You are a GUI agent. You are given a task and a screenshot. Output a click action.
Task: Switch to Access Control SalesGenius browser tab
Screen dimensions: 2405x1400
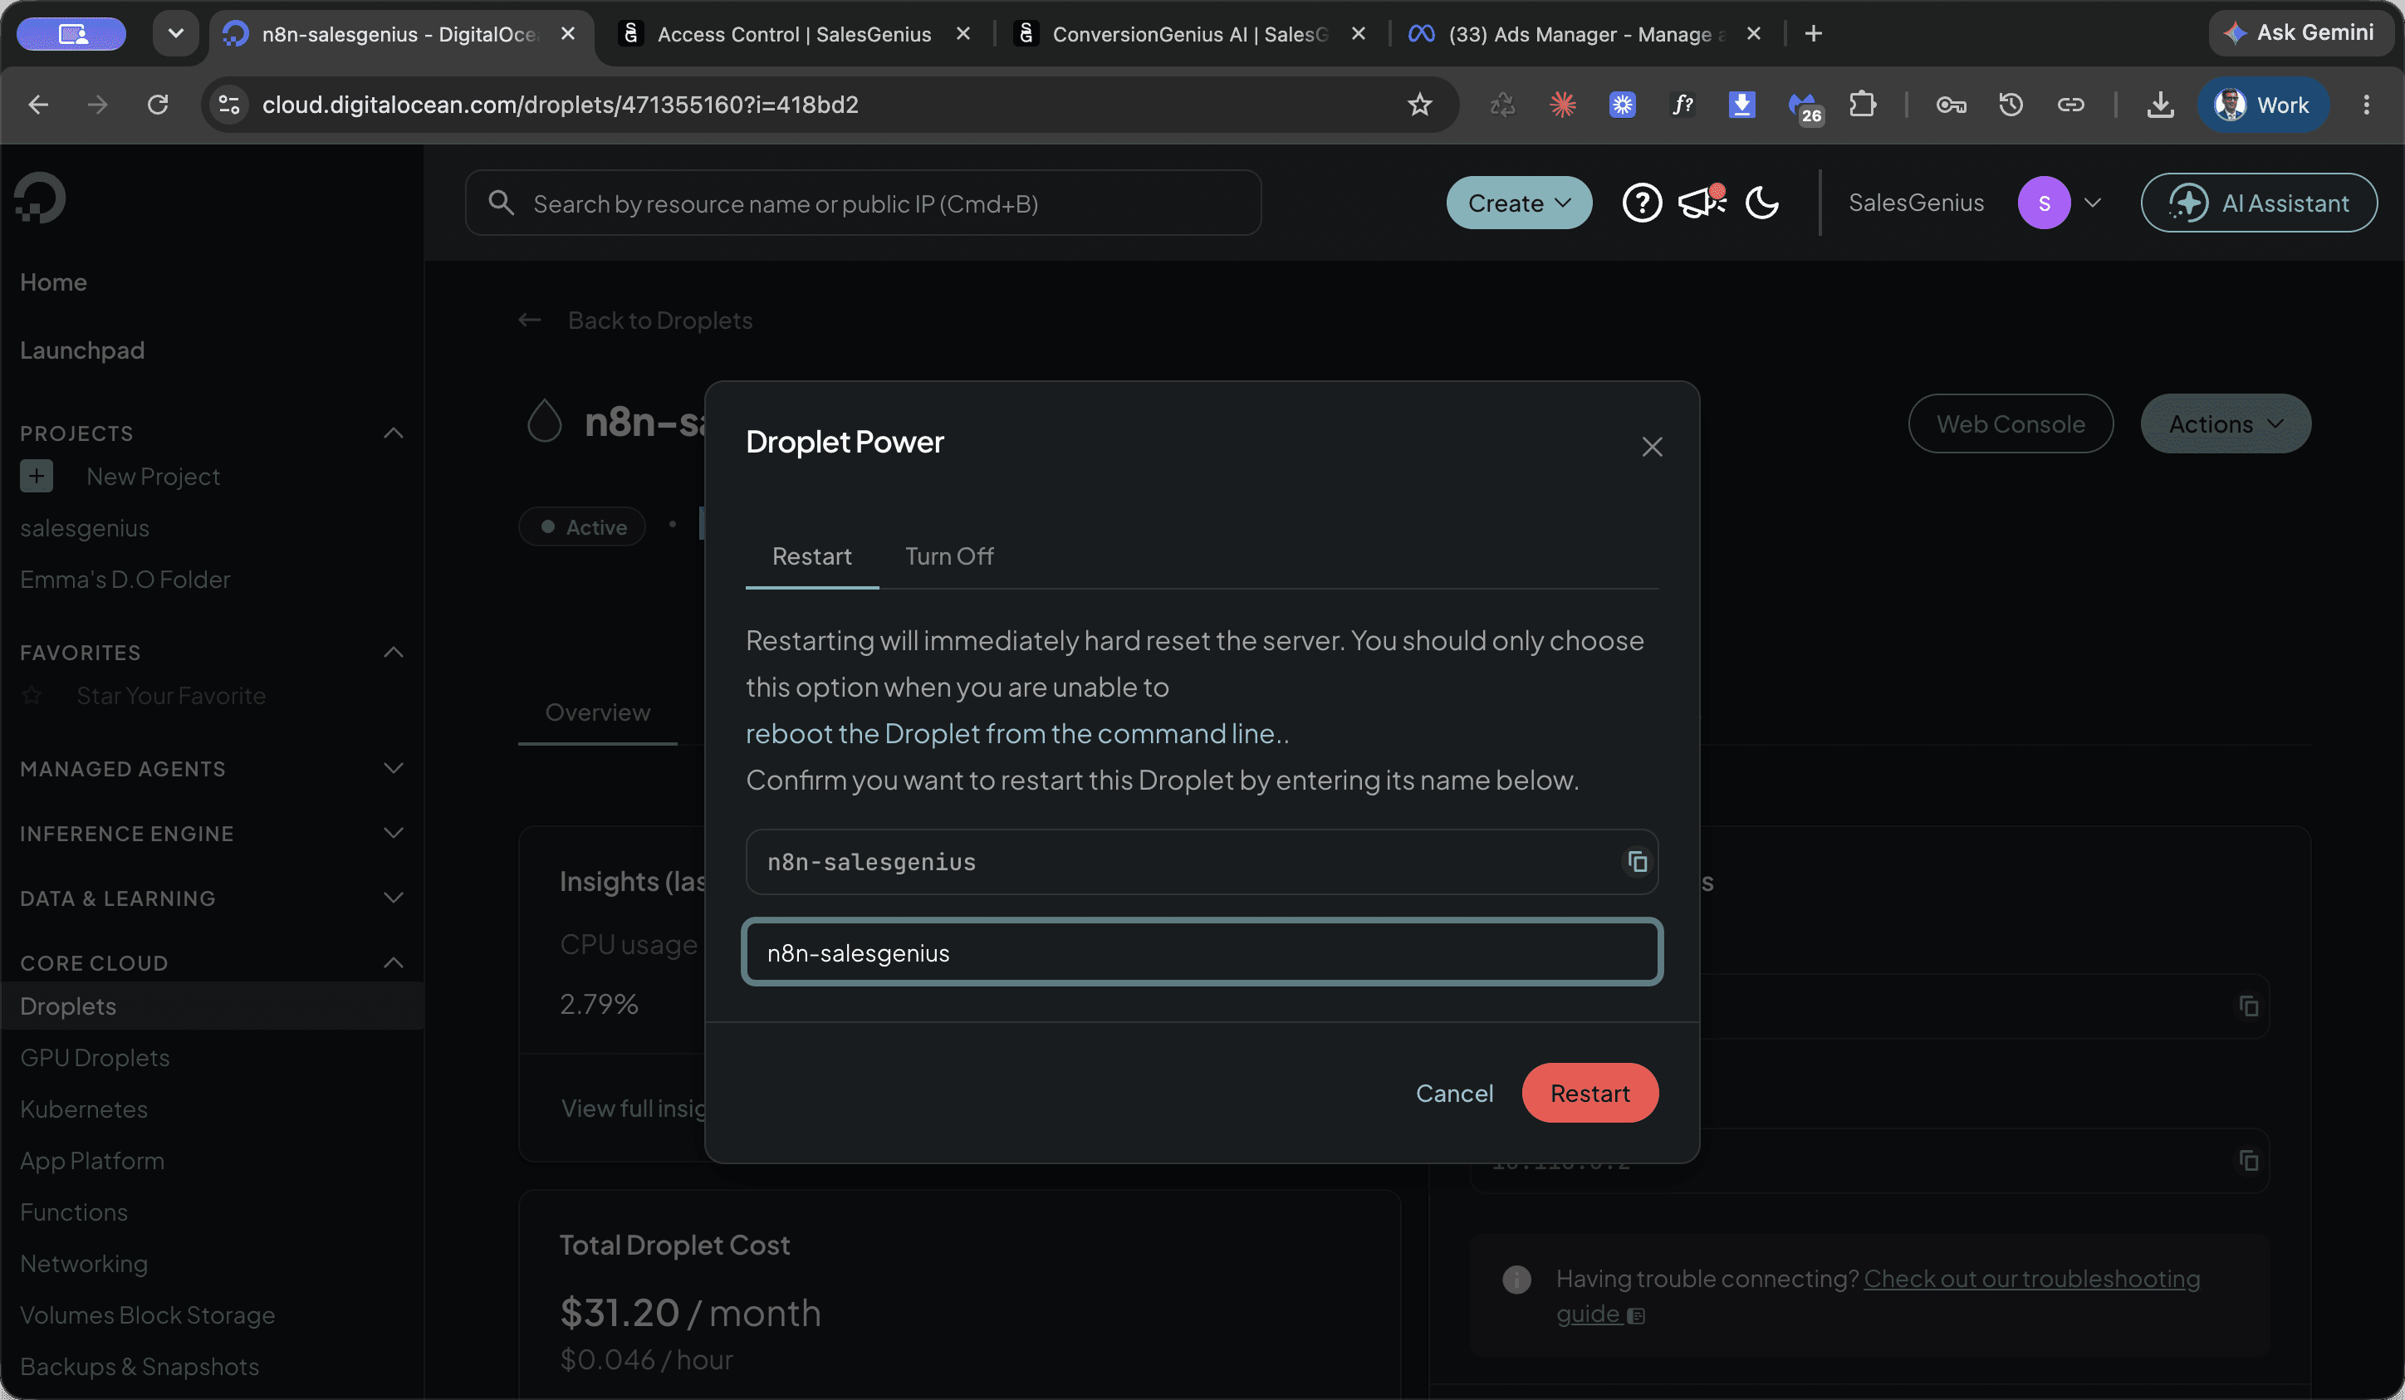pyautogui.click(x=794, y=34)
